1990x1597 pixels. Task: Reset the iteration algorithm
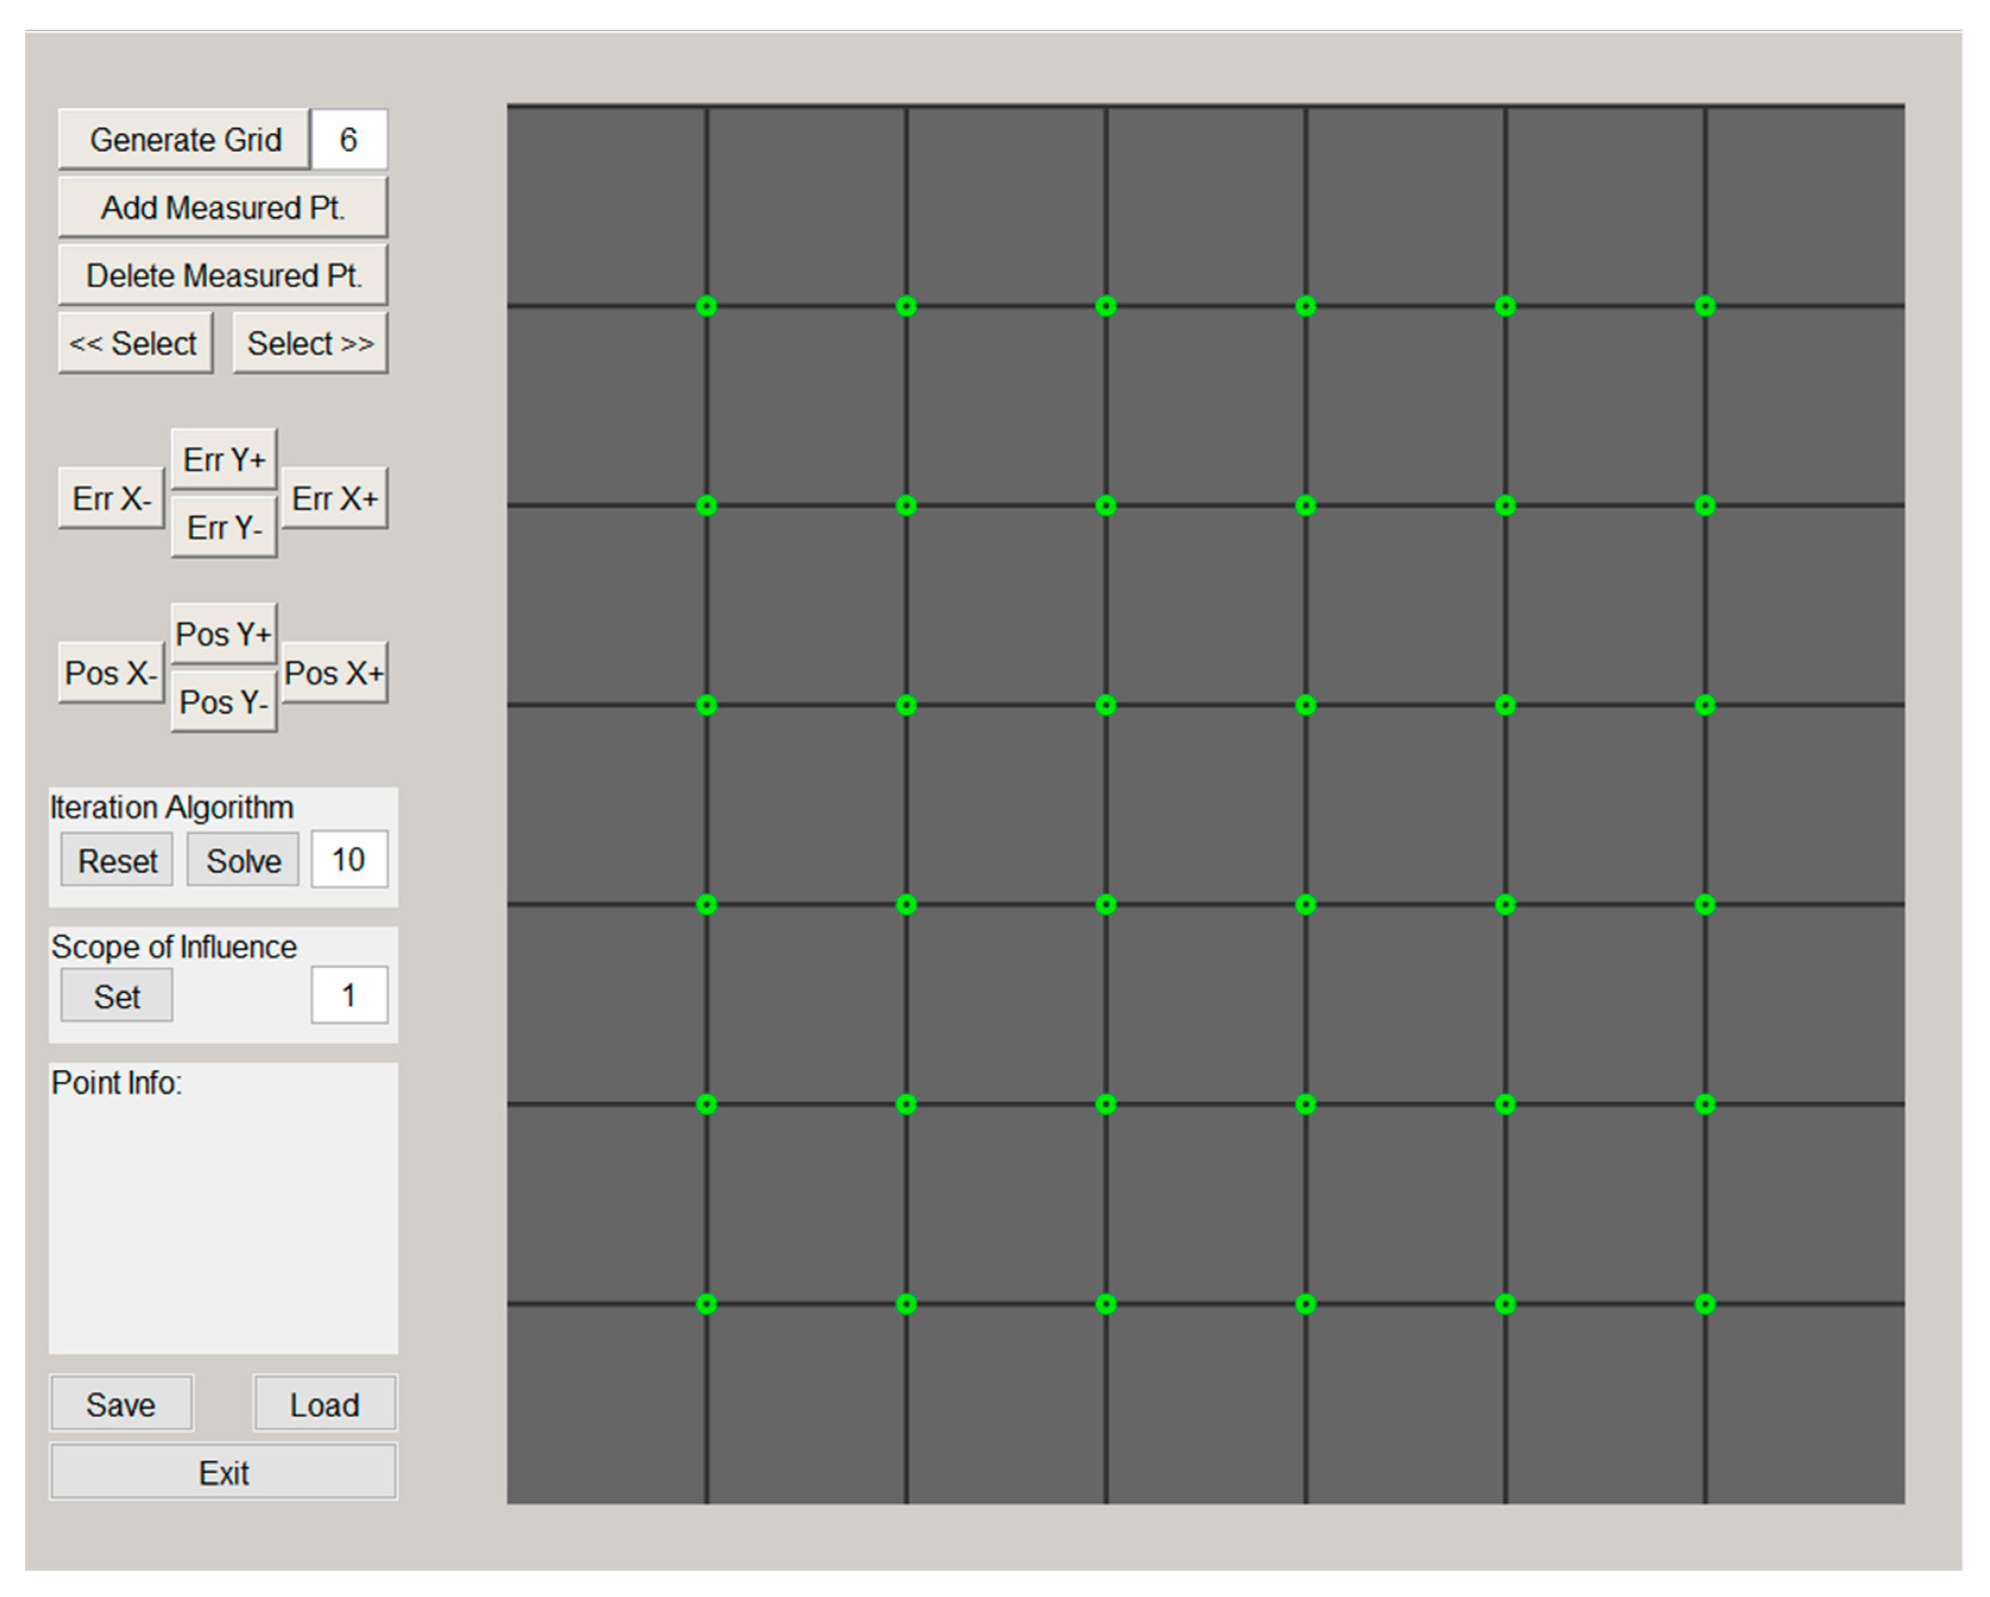[x=118, y=861]
